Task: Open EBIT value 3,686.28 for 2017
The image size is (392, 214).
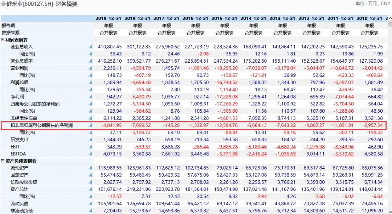Action: [x=171, y=147]
